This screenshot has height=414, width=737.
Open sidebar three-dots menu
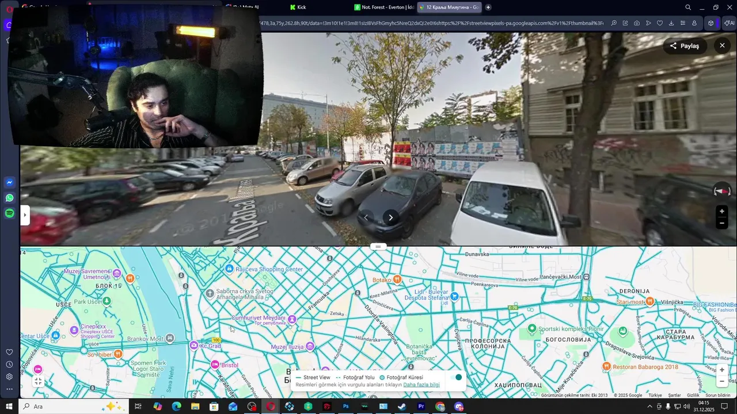[9, 389]
